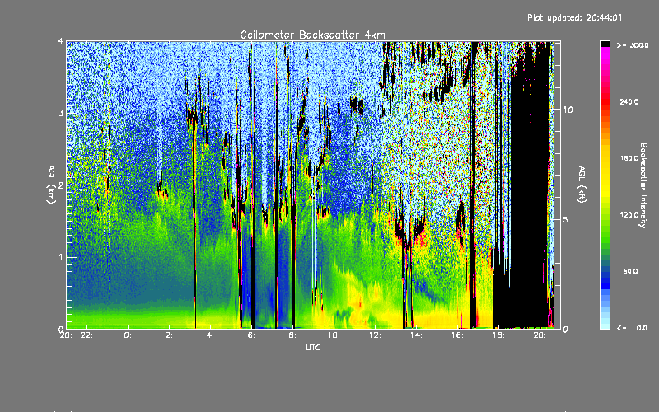
Task: Click the '6:' UTC time tick label
Action: pyautogui.click(x=251, y=335)
